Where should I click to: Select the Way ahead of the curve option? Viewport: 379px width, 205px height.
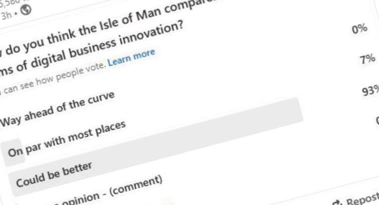[x=58, y=109]
